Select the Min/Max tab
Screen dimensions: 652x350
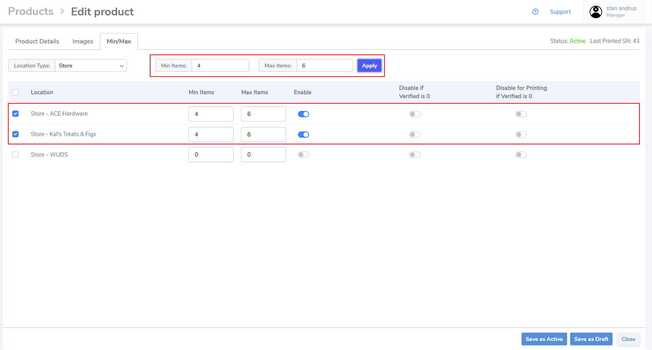click(119, 41)
